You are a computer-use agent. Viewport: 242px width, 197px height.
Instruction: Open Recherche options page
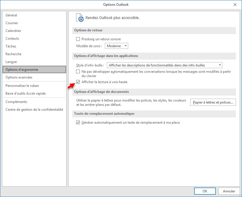point(14,54)
